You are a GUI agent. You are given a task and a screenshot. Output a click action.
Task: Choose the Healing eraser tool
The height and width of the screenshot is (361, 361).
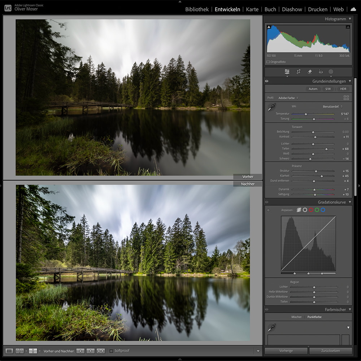pos(310,71)
